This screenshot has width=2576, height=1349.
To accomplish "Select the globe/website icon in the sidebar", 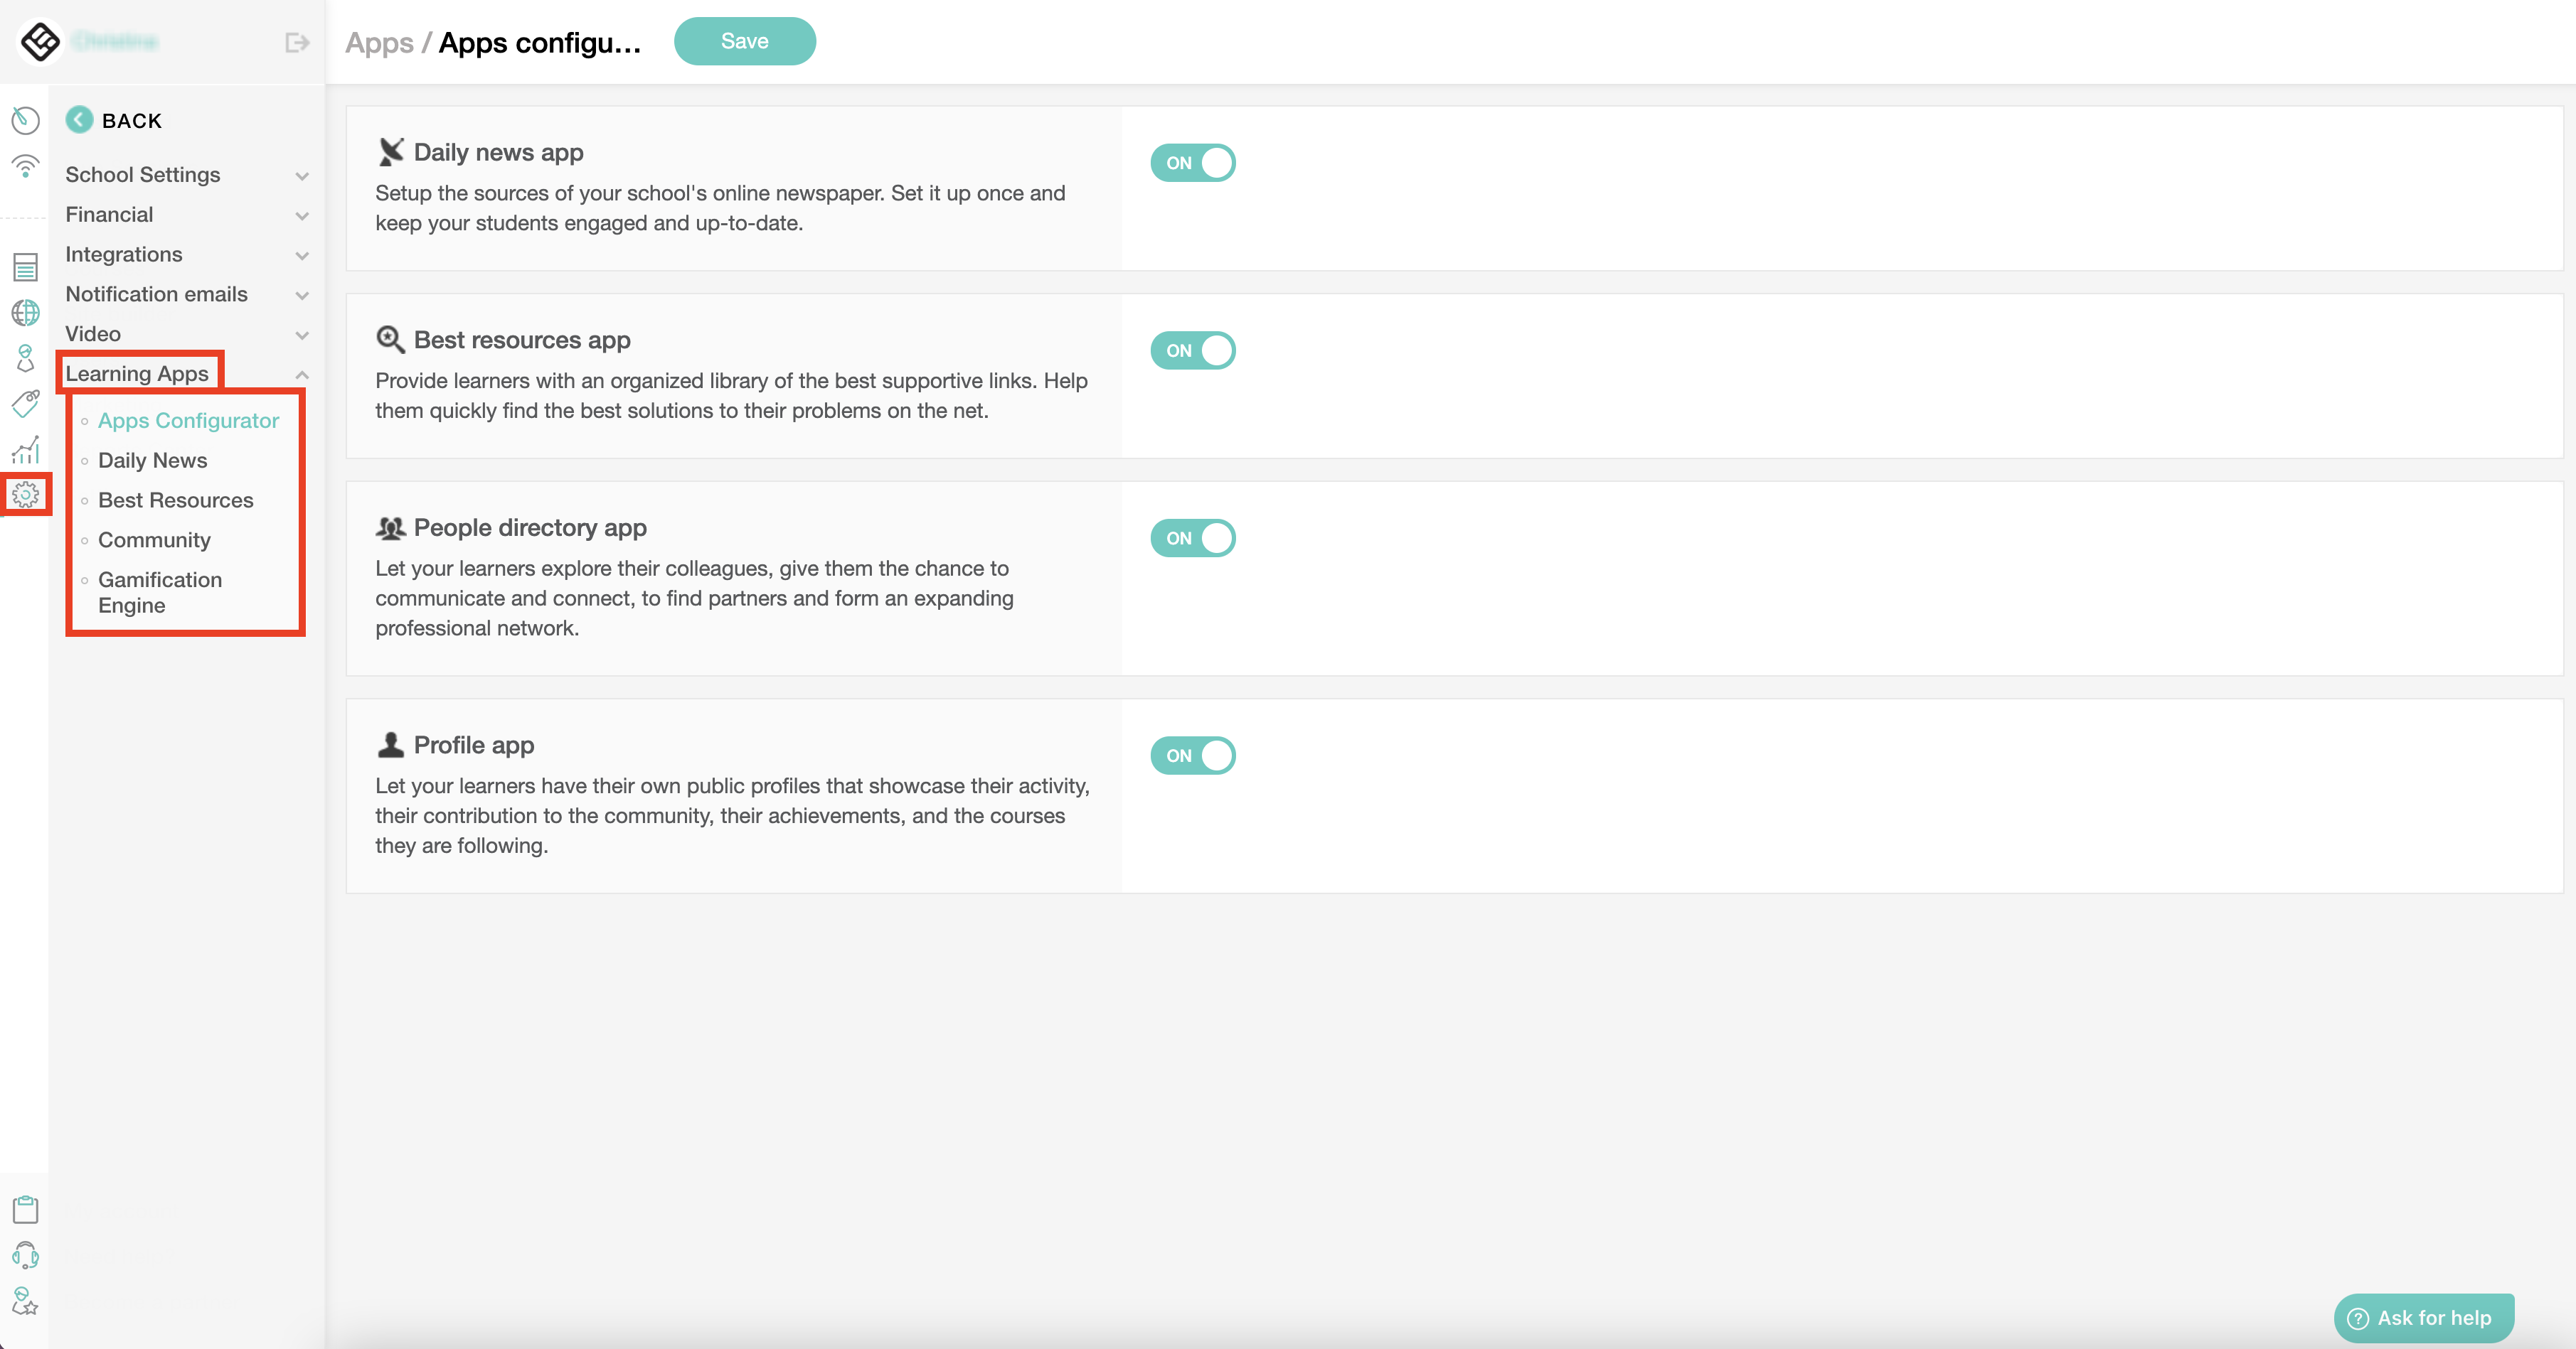I will [x=25, y=312].
